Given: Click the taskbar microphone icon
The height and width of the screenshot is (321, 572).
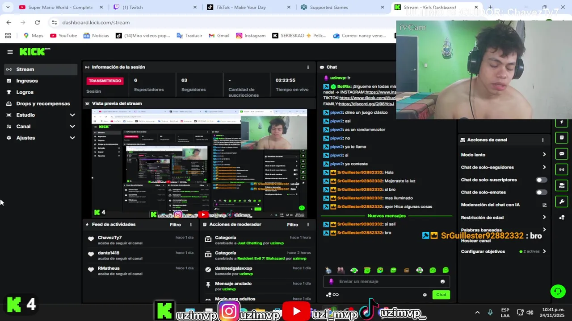Looking at the screenshot, I should click(490, 313).
